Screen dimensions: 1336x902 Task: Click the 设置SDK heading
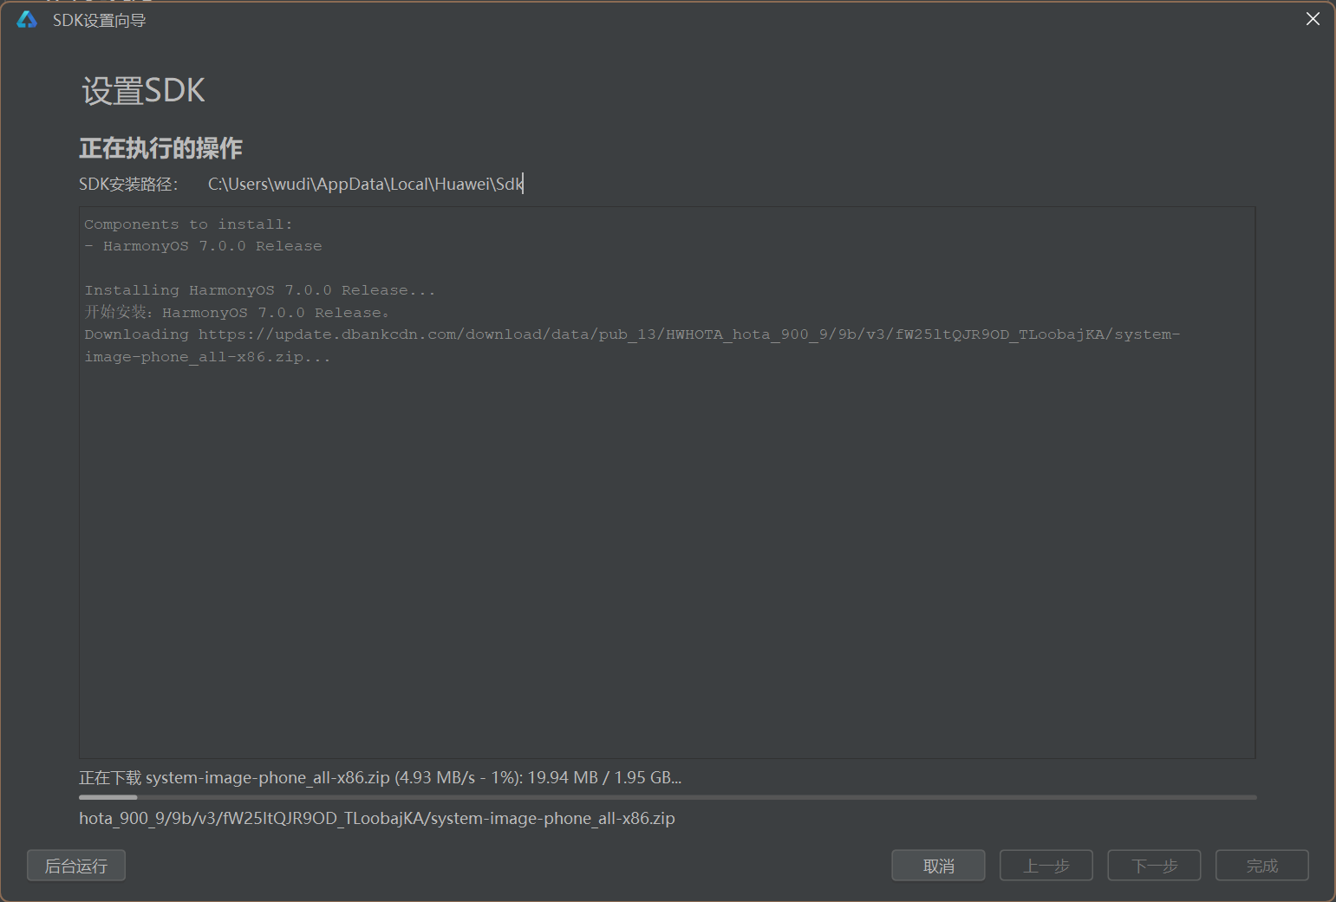144,91
